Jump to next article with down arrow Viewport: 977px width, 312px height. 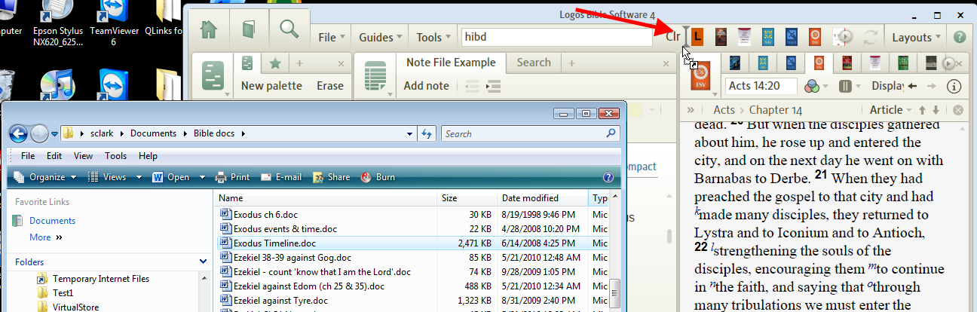(x=936, y=110)
